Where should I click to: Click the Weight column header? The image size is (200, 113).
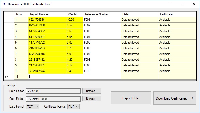click(x=74, y=14)
